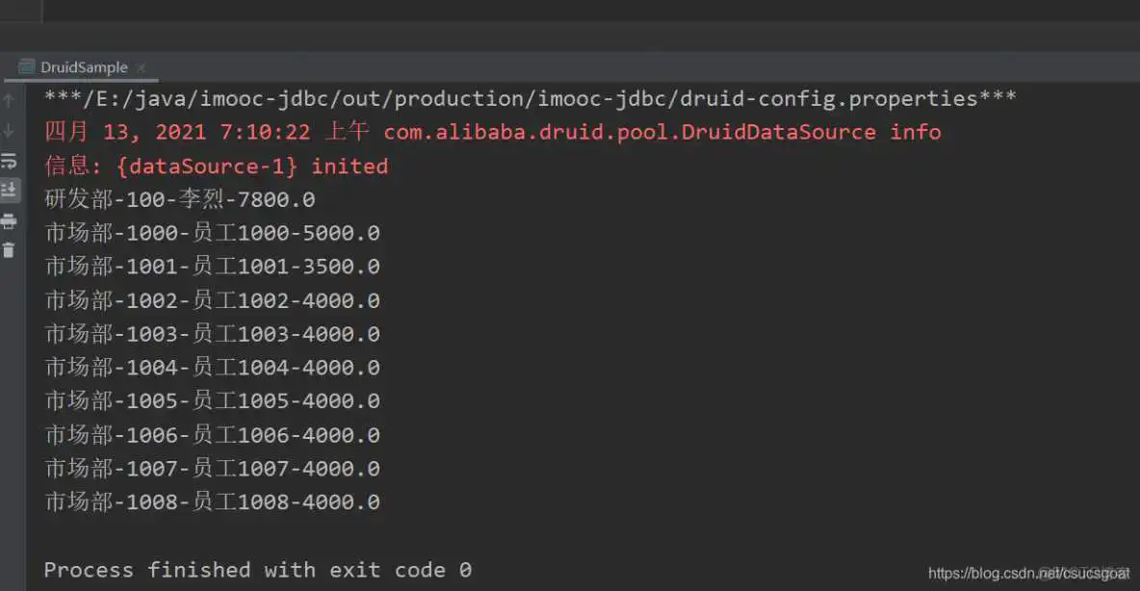This screenshot has width=1140, height=591.
Task: Select the output row 市场部-1003-员工1003-4000.0
Action: (x=212, y=334)
